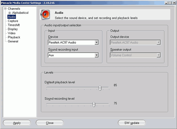Minimize the Pinnacle settings window

click(166, 3)
